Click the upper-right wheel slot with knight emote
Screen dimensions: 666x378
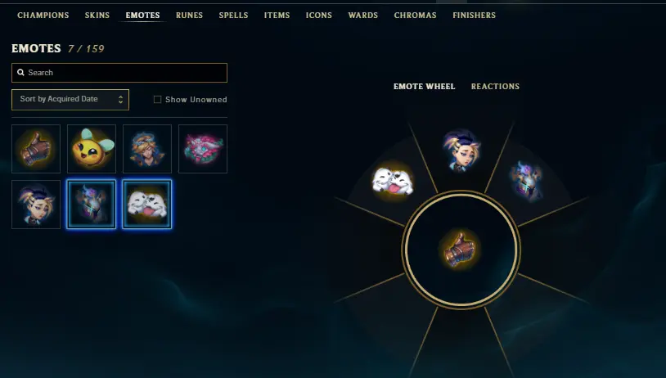tap(527, 181)
